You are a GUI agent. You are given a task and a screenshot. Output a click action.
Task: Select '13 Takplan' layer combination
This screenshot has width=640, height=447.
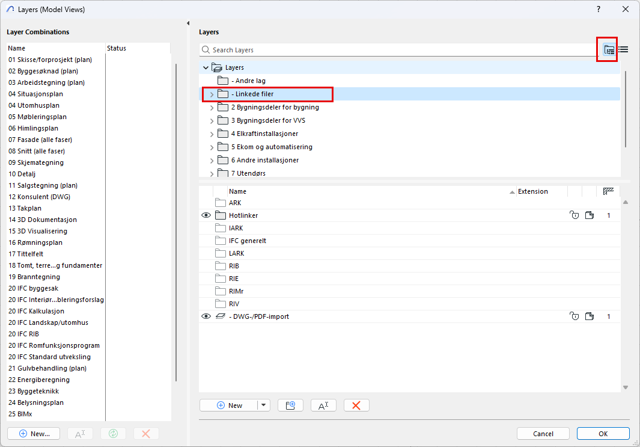pyautogui.click(x=25, y=208)
